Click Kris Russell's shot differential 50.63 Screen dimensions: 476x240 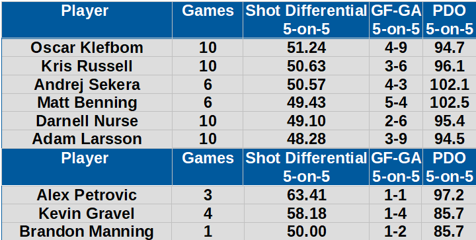pyautogui.click(x=306, y=66)
